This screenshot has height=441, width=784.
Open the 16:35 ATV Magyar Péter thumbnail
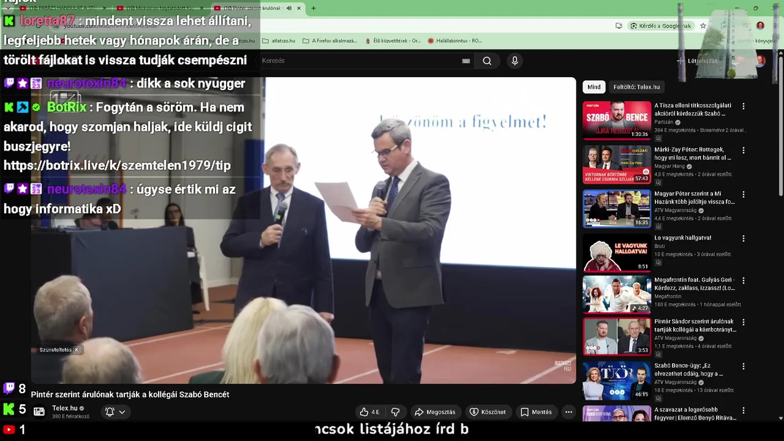click(616, 209)
